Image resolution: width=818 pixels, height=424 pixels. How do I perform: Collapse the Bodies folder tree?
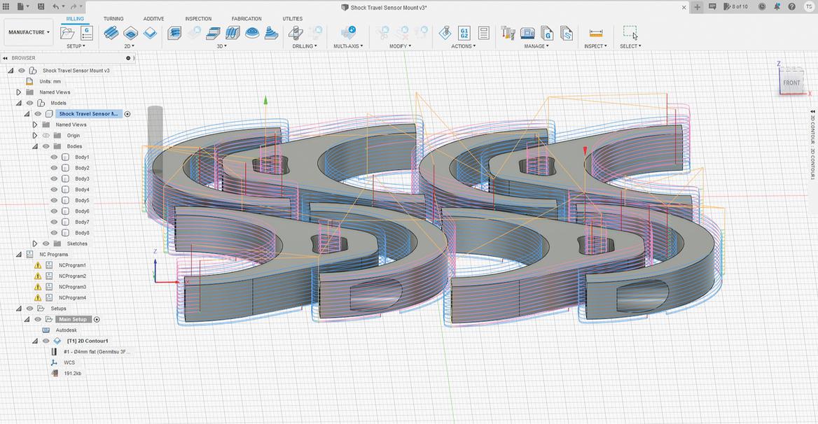35,146
